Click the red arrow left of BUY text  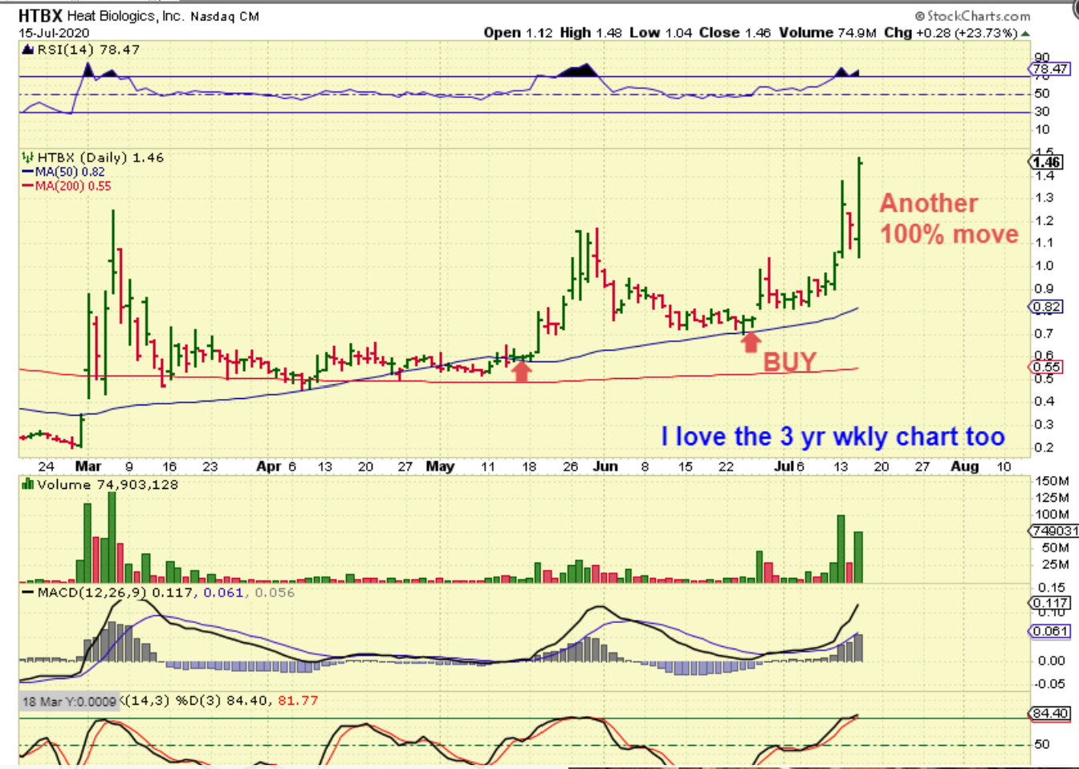(x=750, y=343)
